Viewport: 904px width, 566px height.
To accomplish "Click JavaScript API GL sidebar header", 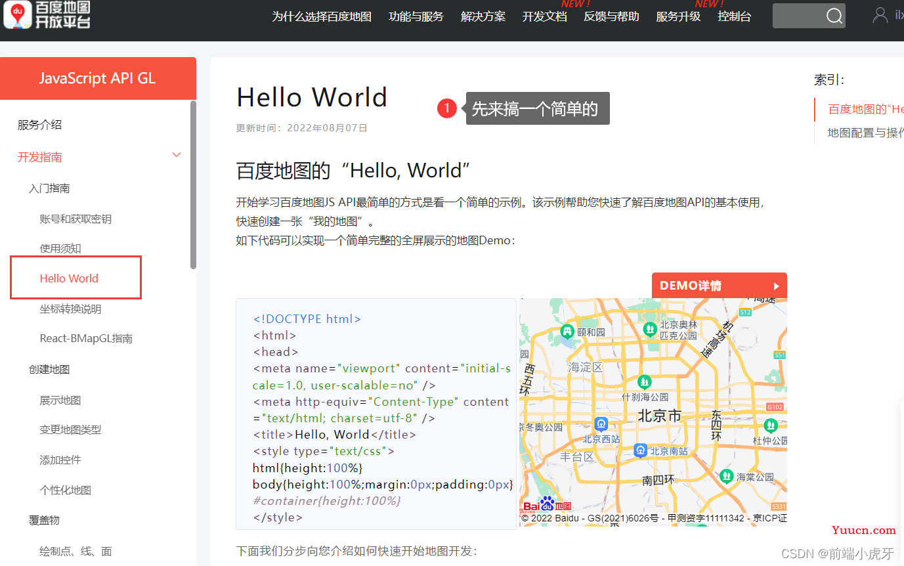I will pyautogui.click(x=98, y=78).
